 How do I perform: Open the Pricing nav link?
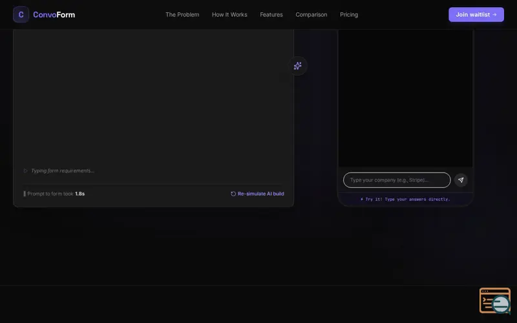(x=349, y=14)
